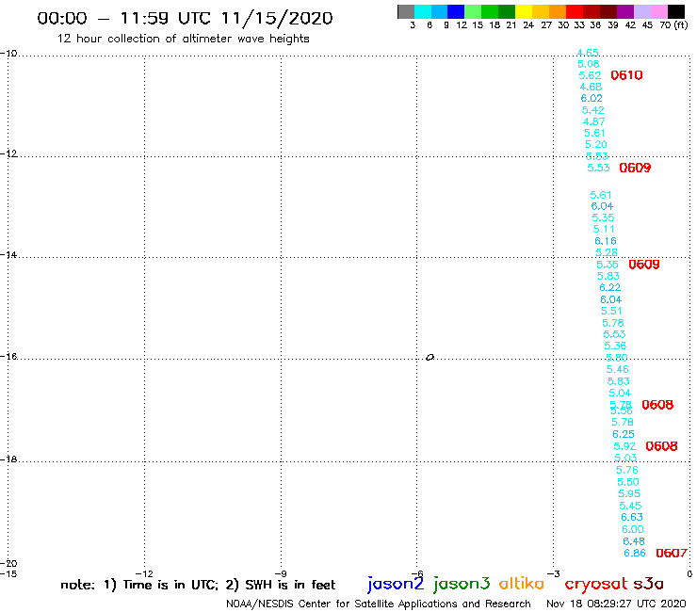697x612 pixels.
Task: Click the note about UTC time and SWH
Action: pyautogui.click(x=198, y=585)
